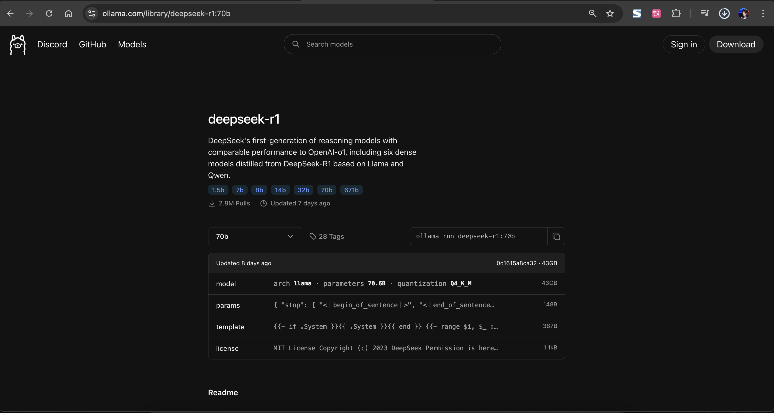Click the browser downloads icon

(724, 13)
